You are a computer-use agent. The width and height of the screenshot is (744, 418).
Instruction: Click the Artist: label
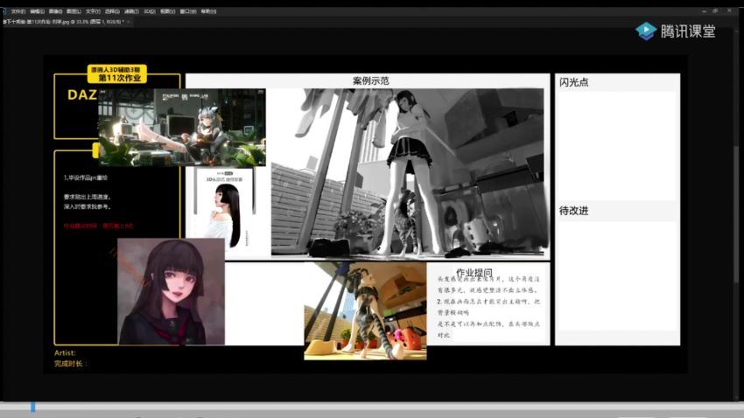tap(65, 352)
